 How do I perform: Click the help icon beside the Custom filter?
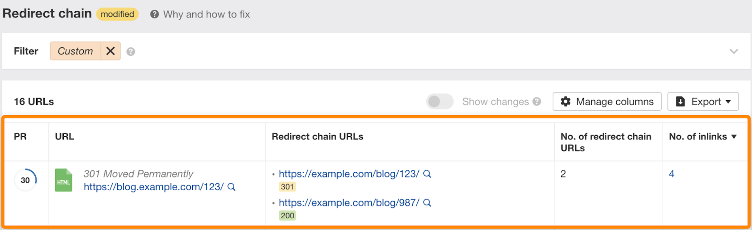click(131, 52)
